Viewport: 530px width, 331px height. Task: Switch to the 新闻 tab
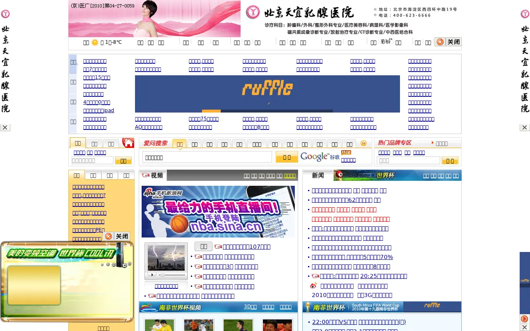click(x=318, y=175)
